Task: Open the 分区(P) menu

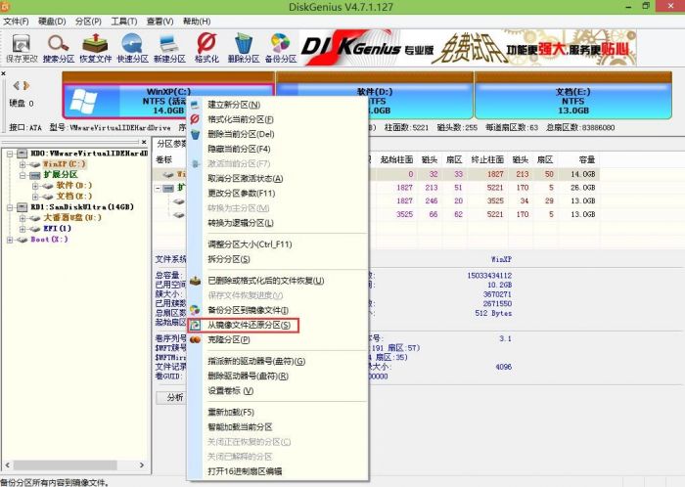Action: click(88, 22)
